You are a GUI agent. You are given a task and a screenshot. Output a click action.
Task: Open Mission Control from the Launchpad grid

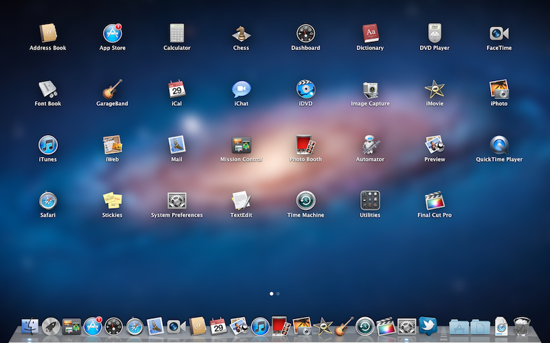[241, 145]
